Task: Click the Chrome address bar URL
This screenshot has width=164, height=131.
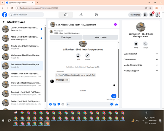Action: (x=39, y=8)
